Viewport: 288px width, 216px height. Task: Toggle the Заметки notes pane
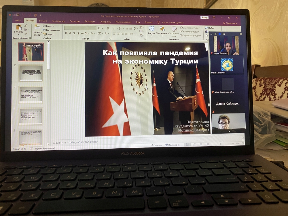(x=157, y=145)
